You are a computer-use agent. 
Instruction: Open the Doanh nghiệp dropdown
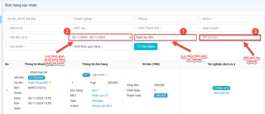[101, 19]
